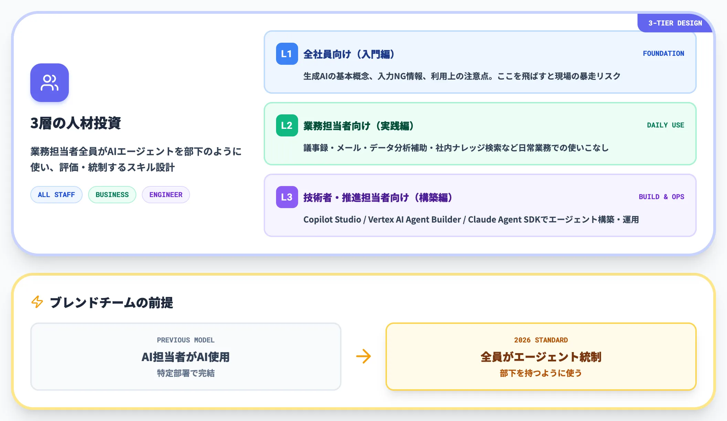Image resolution: width=727 pixels, height=421 pixels.
Task: Click the purple L3 badge
Action: pos(287,197)
